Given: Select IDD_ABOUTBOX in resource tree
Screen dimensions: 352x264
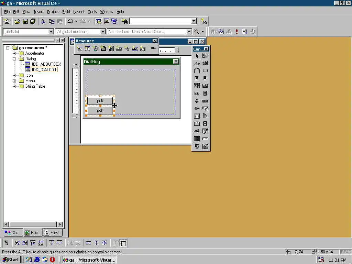Looking at the screenshot, I should [46, 64].
